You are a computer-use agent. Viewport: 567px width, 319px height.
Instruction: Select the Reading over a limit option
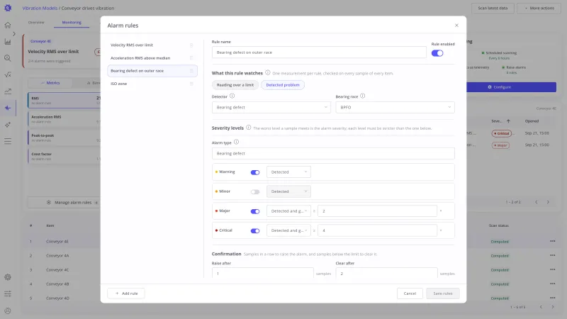pos(235,85)
